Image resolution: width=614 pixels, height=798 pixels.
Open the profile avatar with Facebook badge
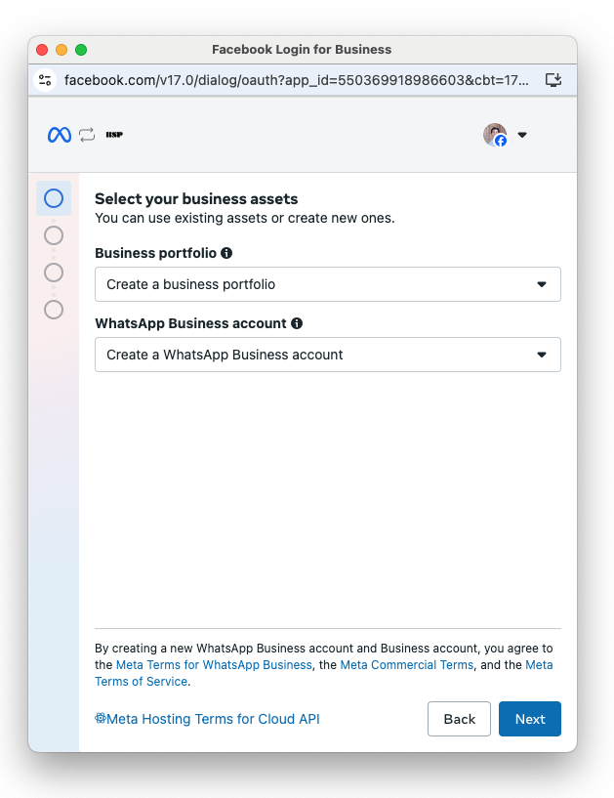click(495, 135)
